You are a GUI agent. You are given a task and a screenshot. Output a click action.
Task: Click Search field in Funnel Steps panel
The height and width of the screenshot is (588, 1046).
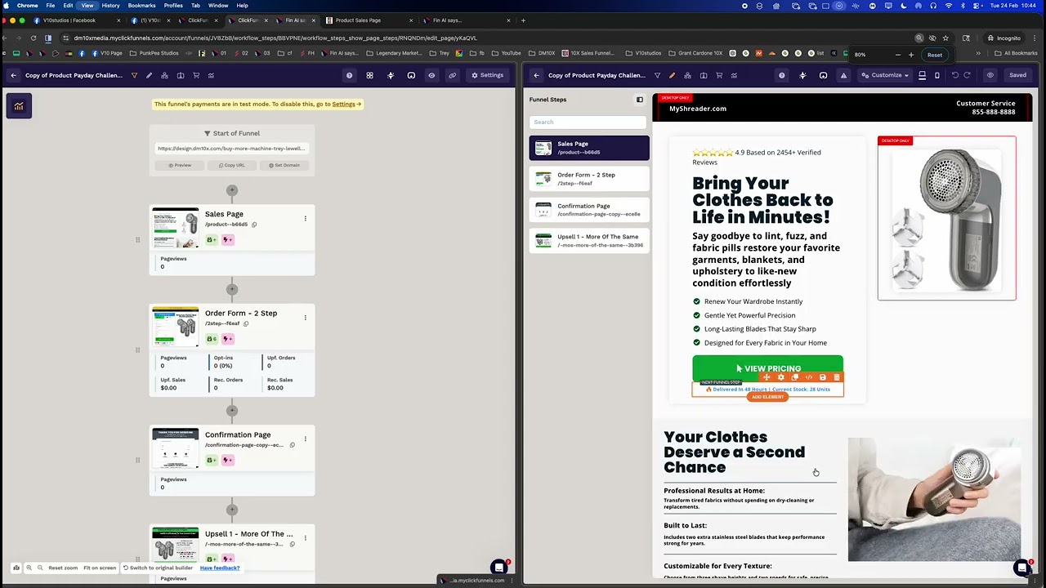pyautogui.click(x=588, y=122)
